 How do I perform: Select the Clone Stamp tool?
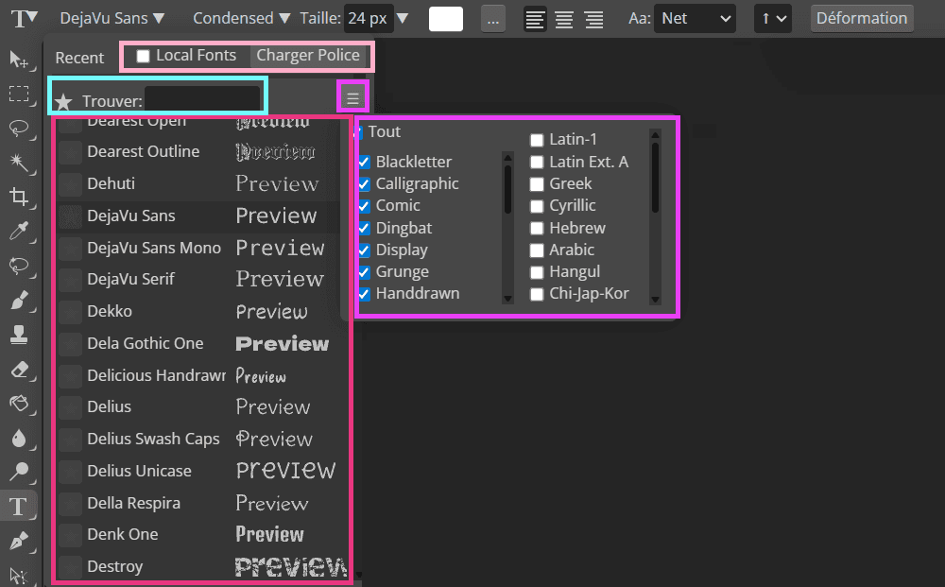(19, 334)
